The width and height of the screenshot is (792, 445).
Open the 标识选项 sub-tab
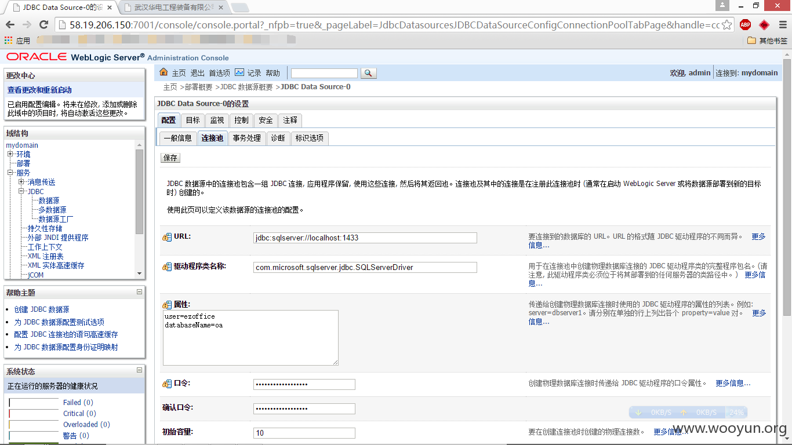point(310,138)
